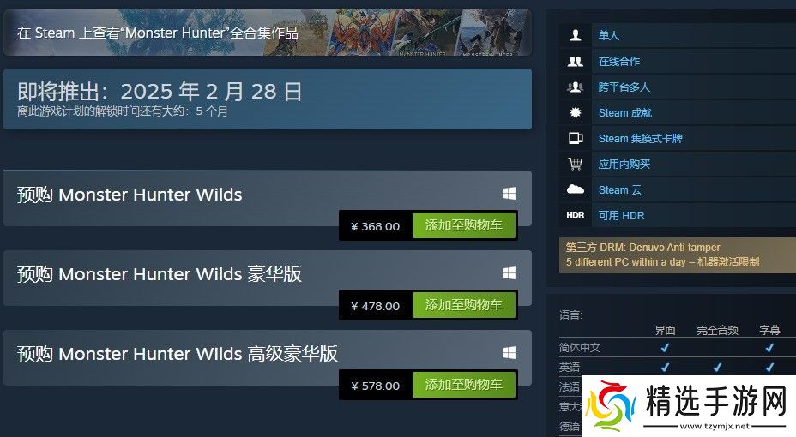796x437 pixels.
Task: Open the Monster Hunter franchise banner
Action: [x=268, y=33]
